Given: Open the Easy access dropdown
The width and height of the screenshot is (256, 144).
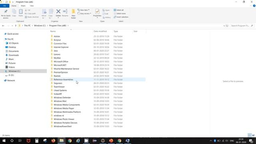Looking at the screenshot, I should pos(84,14).
